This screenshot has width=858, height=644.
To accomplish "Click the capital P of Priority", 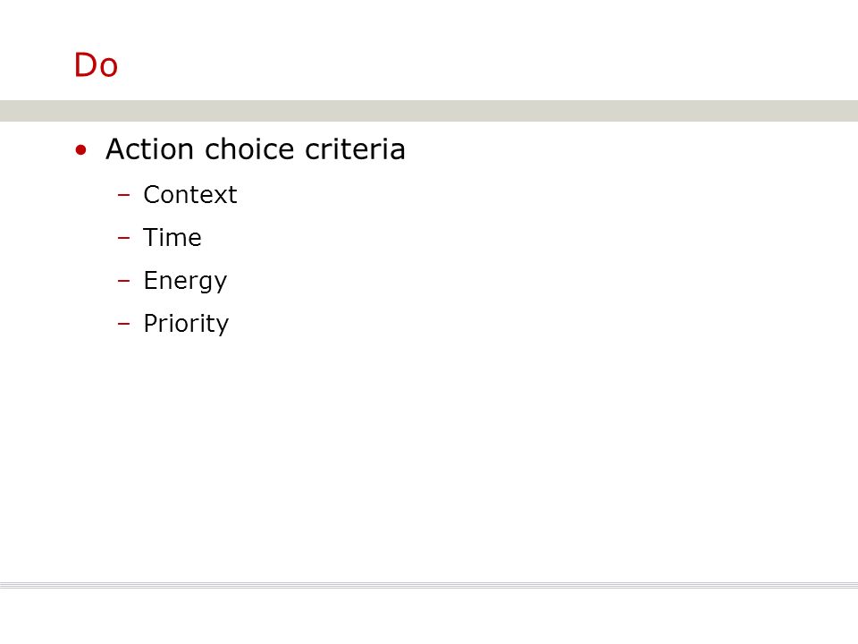I will 151,323.
